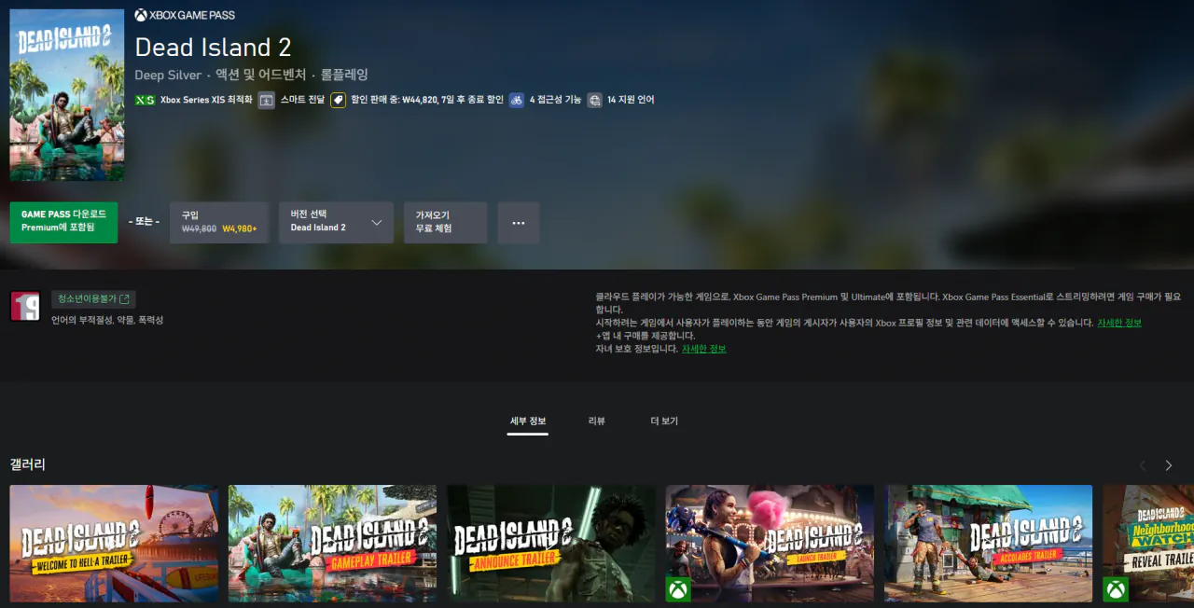Switch to the 리뷰 (Reviews) tab
Image resolution: width=1194 pixels, height=608 pixels.
click(x=597, y=421)
